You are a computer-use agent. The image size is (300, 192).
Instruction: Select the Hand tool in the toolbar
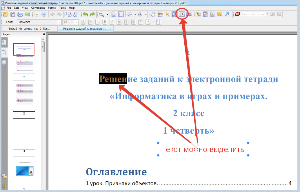[x=153, y=14]
